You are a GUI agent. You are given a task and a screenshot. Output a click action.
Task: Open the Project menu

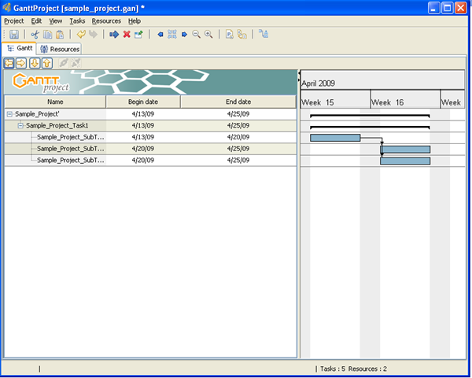[x=14, y=20]
